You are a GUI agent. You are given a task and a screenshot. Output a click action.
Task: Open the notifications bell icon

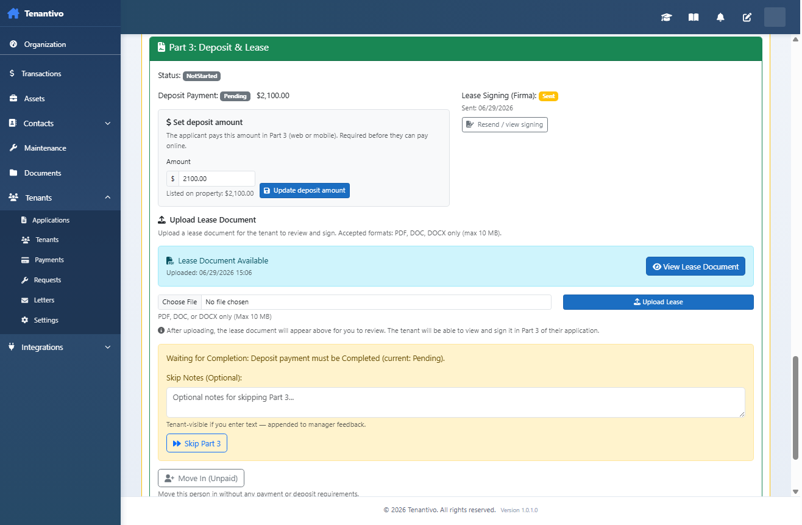tap(720, 17)
